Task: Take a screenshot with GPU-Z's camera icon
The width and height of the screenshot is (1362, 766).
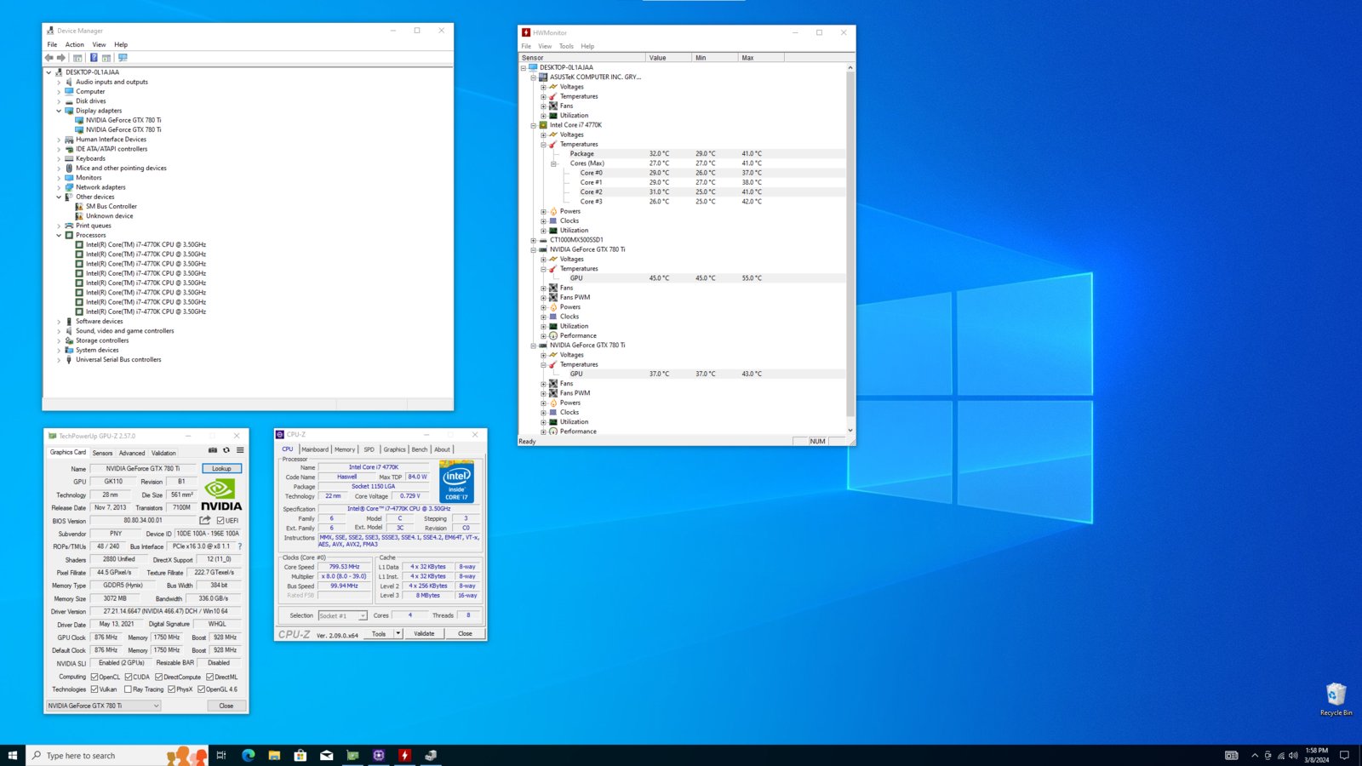Action: pyautogui.click(x=213, y=450)
